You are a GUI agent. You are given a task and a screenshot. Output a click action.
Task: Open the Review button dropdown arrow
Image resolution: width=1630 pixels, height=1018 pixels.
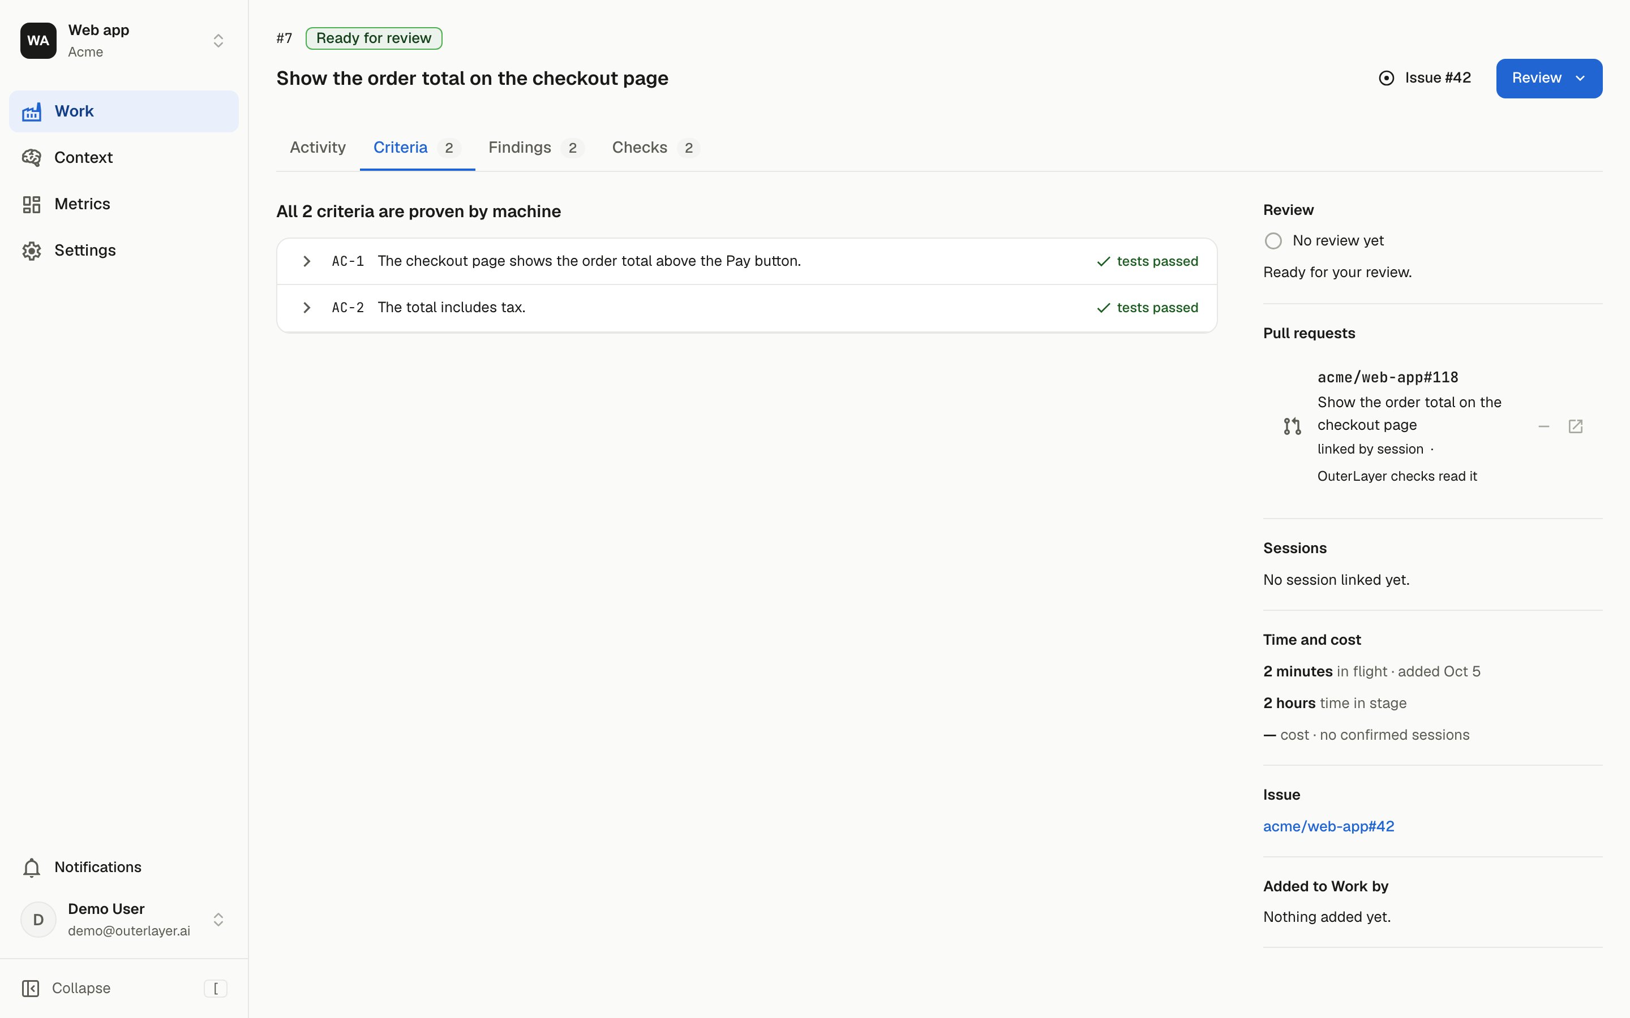[1581, 78]
